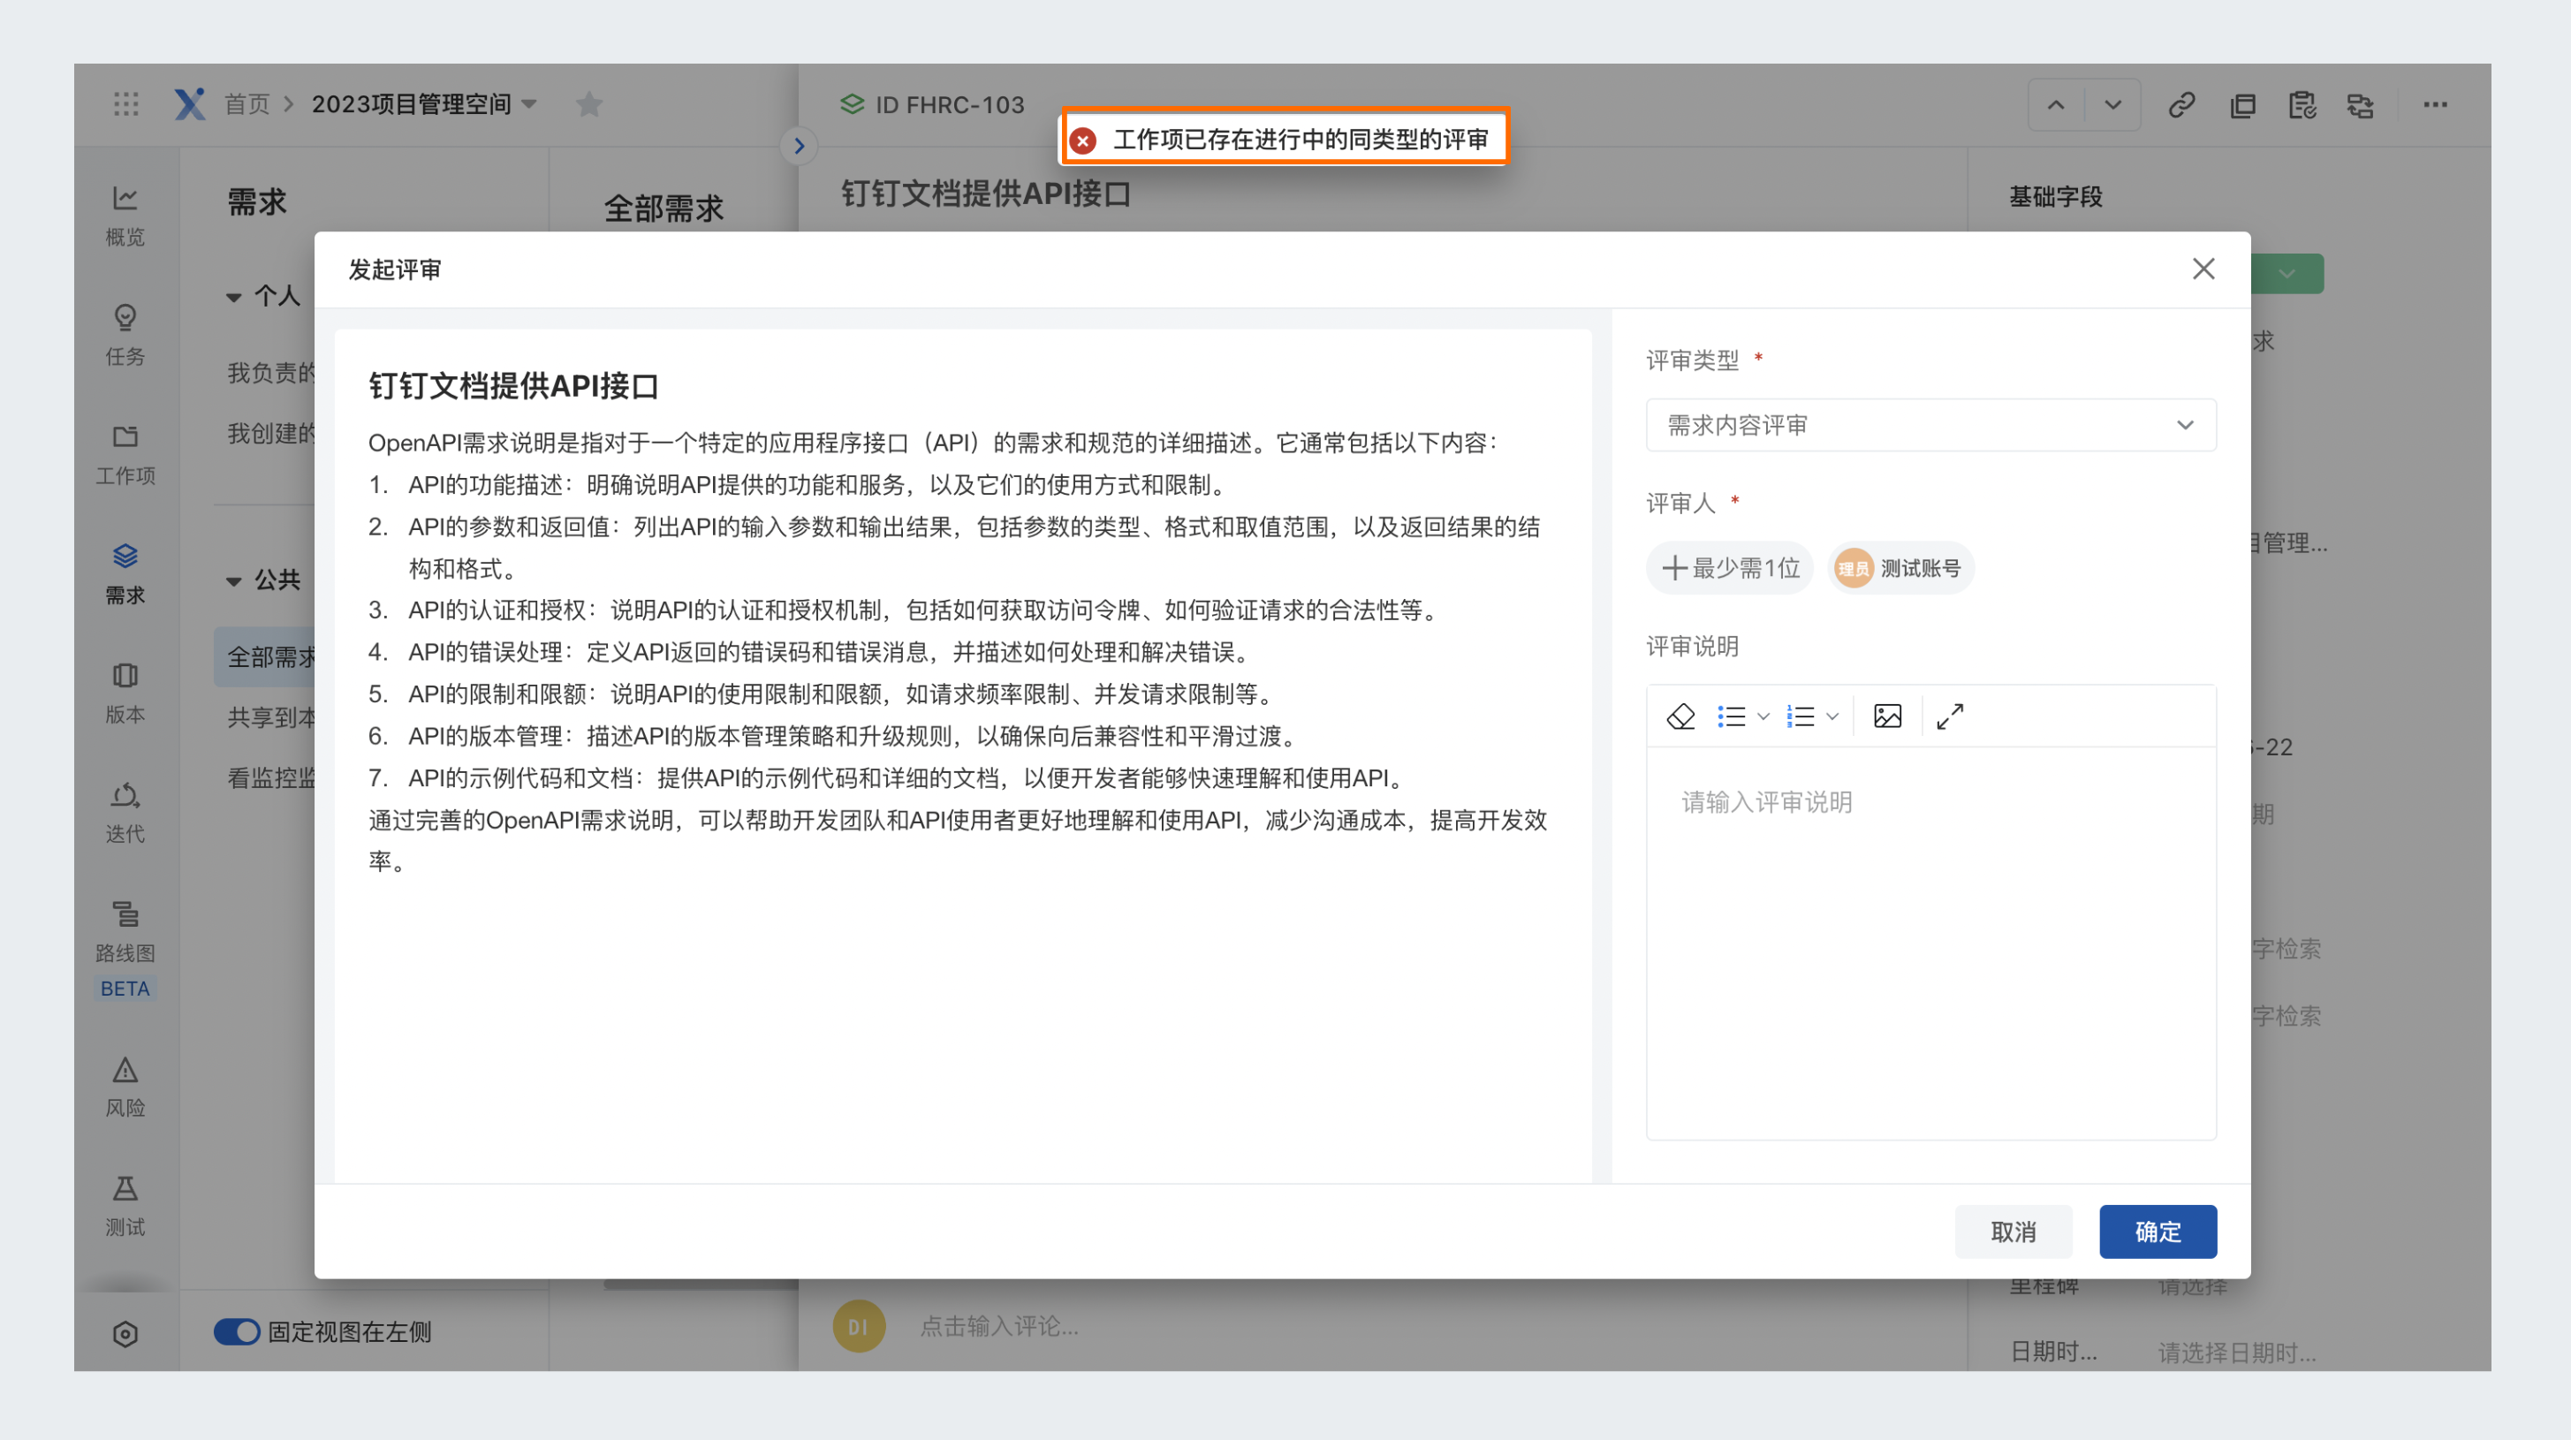Select 看监控 view entry
The height and width of the screenshot is (1440, 2571).
coord(270,777)
